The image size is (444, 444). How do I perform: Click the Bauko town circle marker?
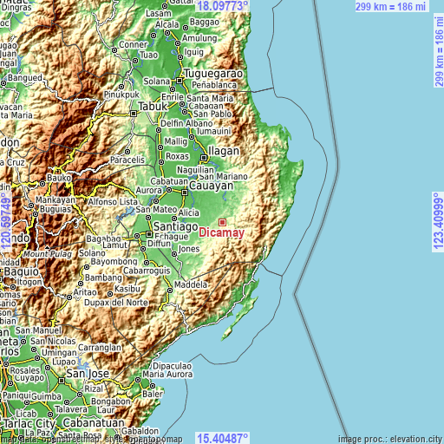42,184
